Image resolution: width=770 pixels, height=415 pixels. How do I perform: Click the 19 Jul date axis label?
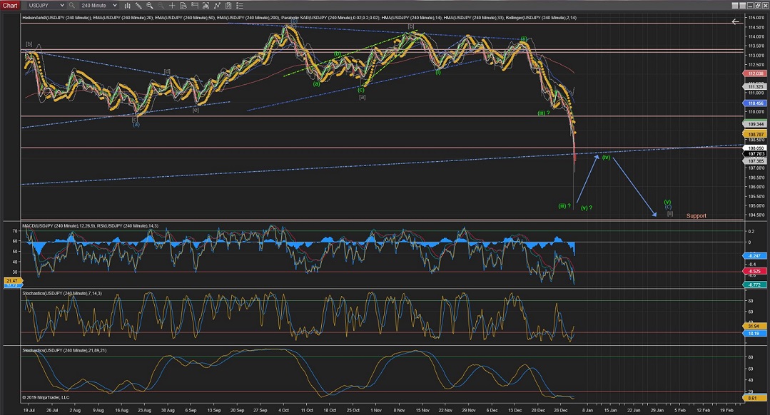[x=29, y=410]
